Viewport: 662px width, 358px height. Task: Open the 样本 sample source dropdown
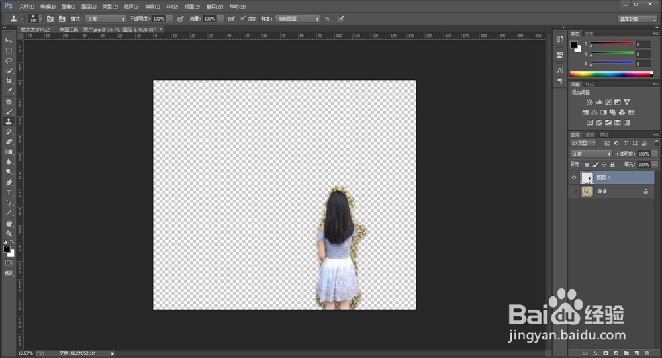[x=298, y=19]
